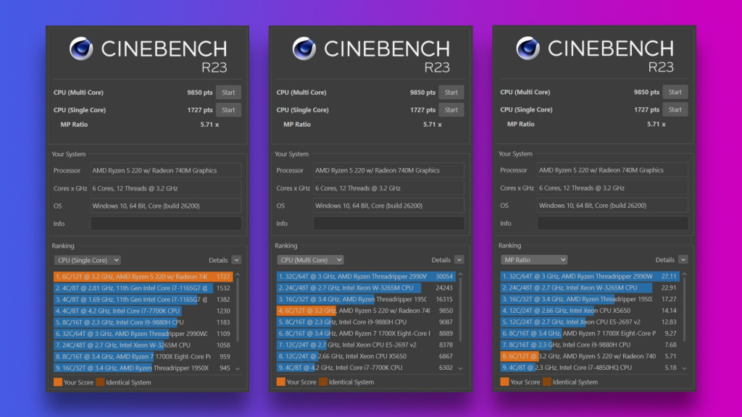Start Single Core test in the MP Ratio ranking panel
Viewport: 742px width, 417px height.
coord(675,110)
